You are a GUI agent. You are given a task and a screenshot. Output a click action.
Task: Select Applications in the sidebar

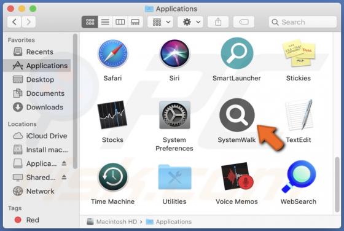coord(37,66)
